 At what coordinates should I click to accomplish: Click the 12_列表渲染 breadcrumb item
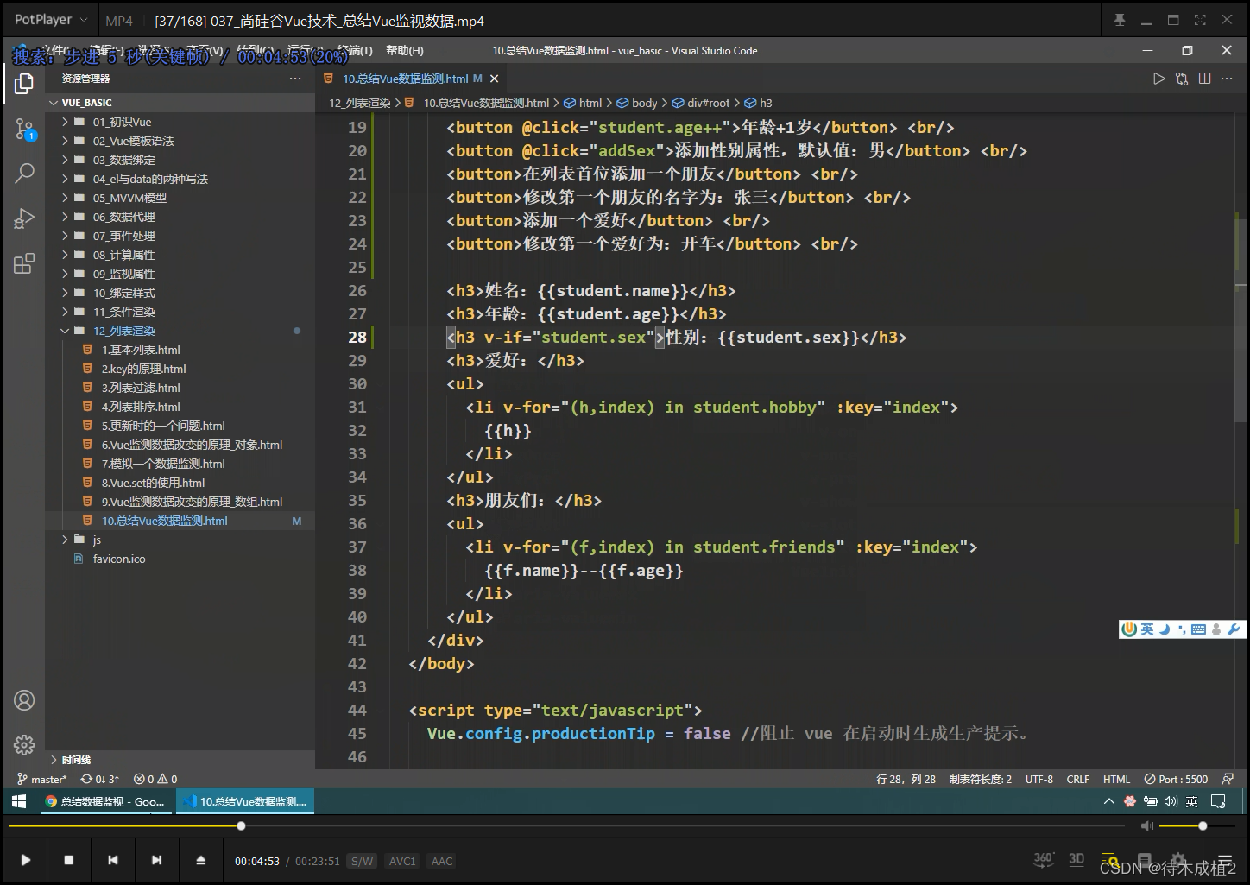360,103
